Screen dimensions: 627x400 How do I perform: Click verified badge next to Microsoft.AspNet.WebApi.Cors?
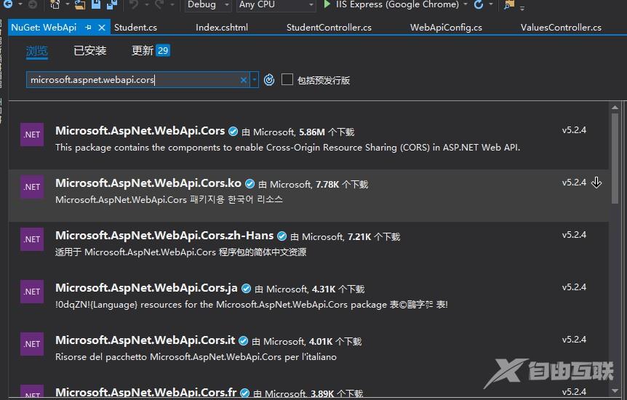pos(233,131)
